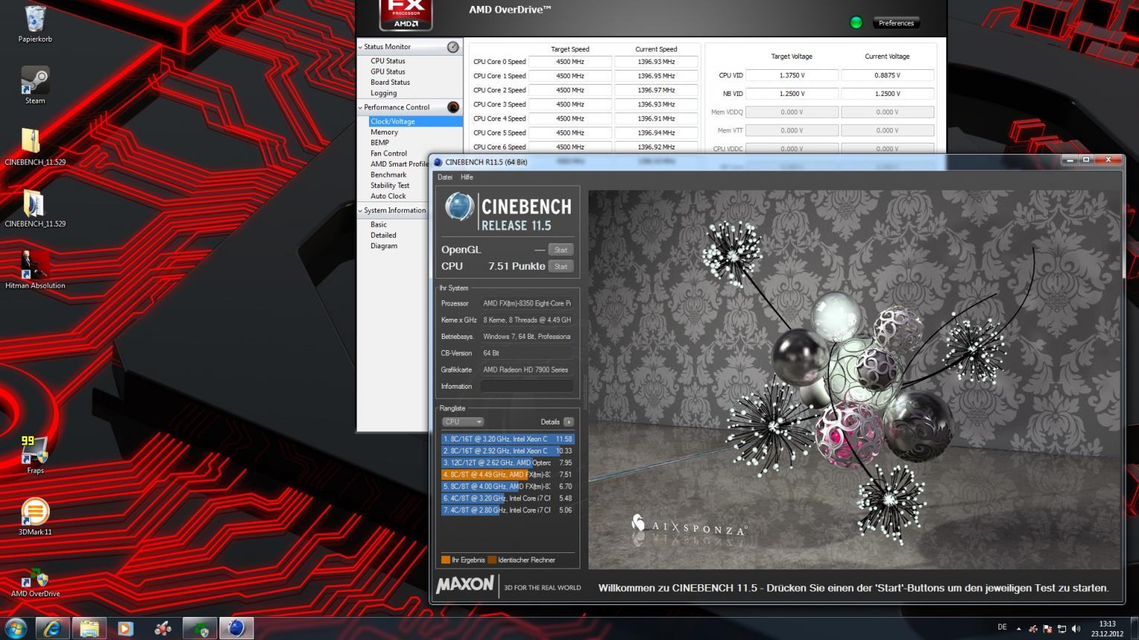Switch to the Cinebench taskbar button
This screenshot has height=640, width=1139.
pyautogui.click(x=236, y=628)
